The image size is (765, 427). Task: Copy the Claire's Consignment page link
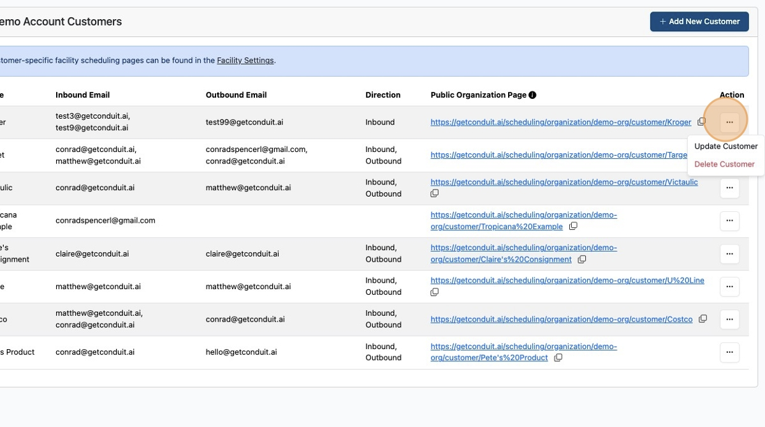point(581,259)
